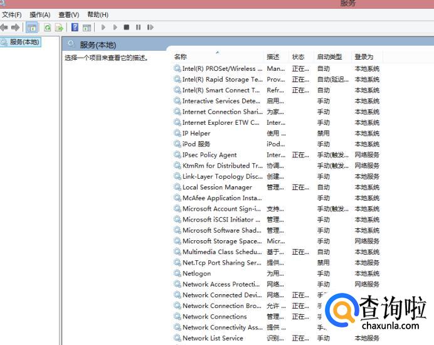Click the Pause service icon
The width and height of the screenshot is (434, 345).
click(x=138, y=27)
